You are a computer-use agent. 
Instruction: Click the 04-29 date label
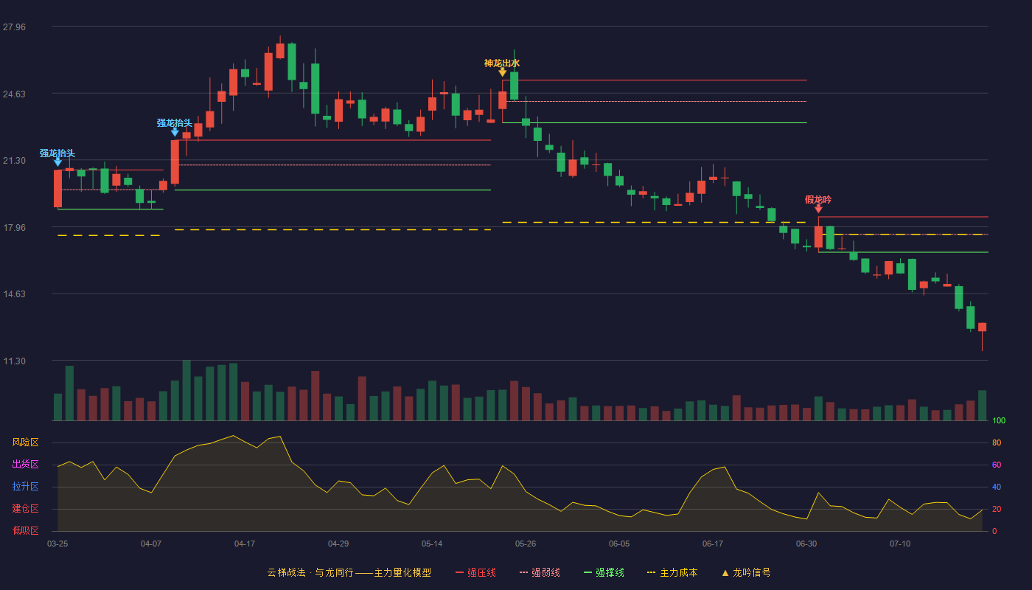[338, 544]
